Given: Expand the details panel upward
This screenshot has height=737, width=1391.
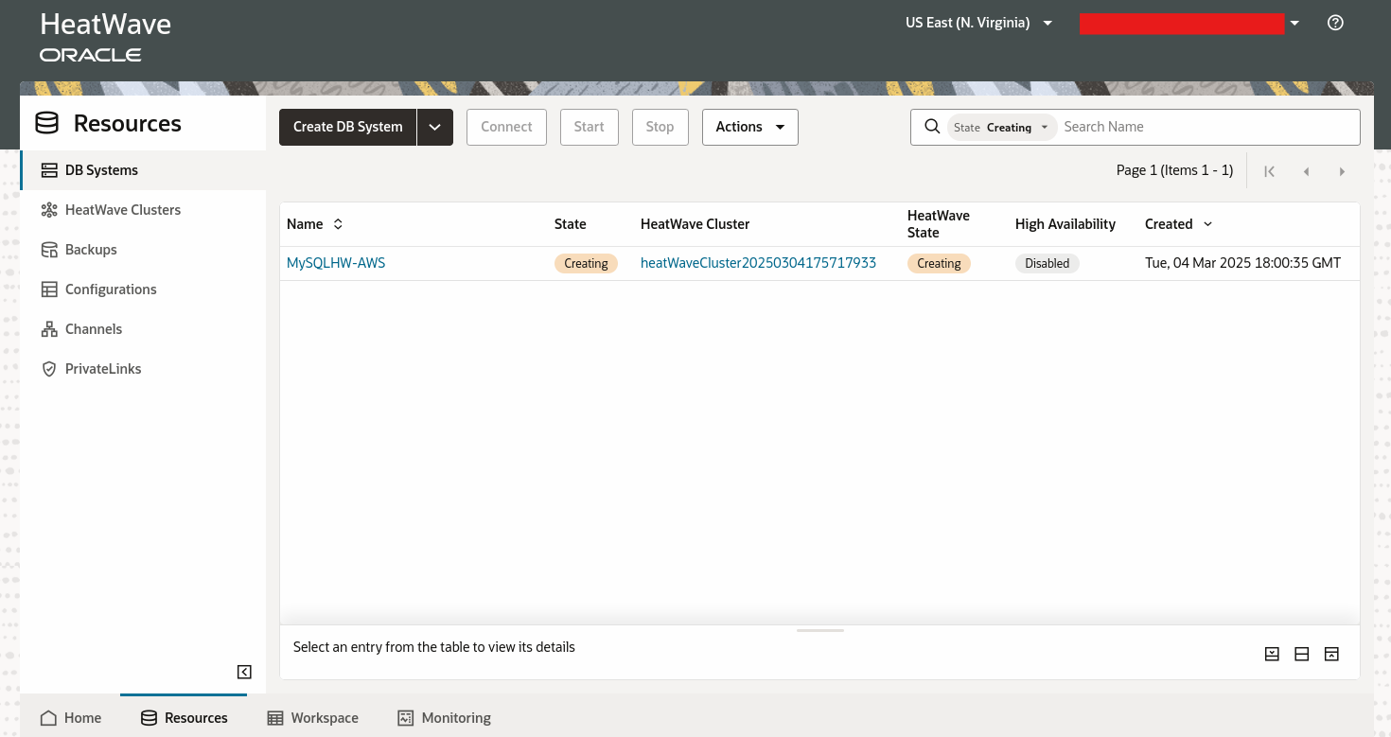Looking at the screenshot, I should click(x=1331, y=653).
